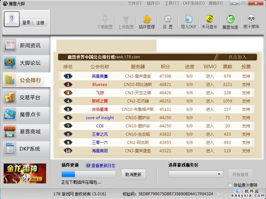Image resolution: width=266 pixels, height=199 pixels.
Task: Open guild 三零一六 link
Action: pos(100,143)
